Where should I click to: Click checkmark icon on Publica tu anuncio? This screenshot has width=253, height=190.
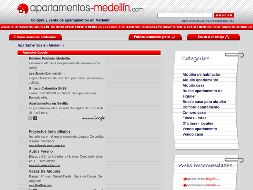(x=173, y=37)
